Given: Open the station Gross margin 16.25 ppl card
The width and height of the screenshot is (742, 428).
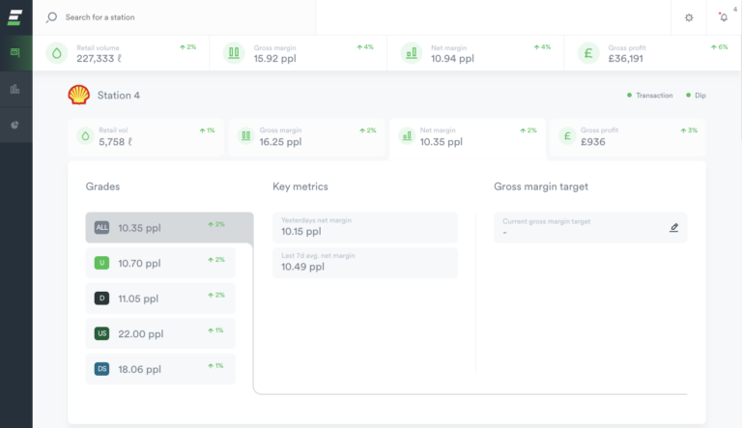Looking at the screenshot, I should [x=306, y=137].
